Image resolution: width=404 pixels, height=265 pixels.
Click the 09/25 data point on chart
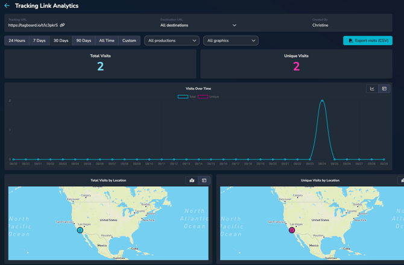(335, 159)
